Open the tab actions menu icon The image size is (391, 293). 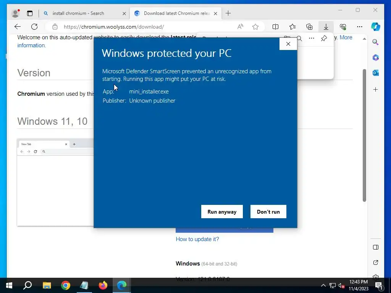coord(30,13)
